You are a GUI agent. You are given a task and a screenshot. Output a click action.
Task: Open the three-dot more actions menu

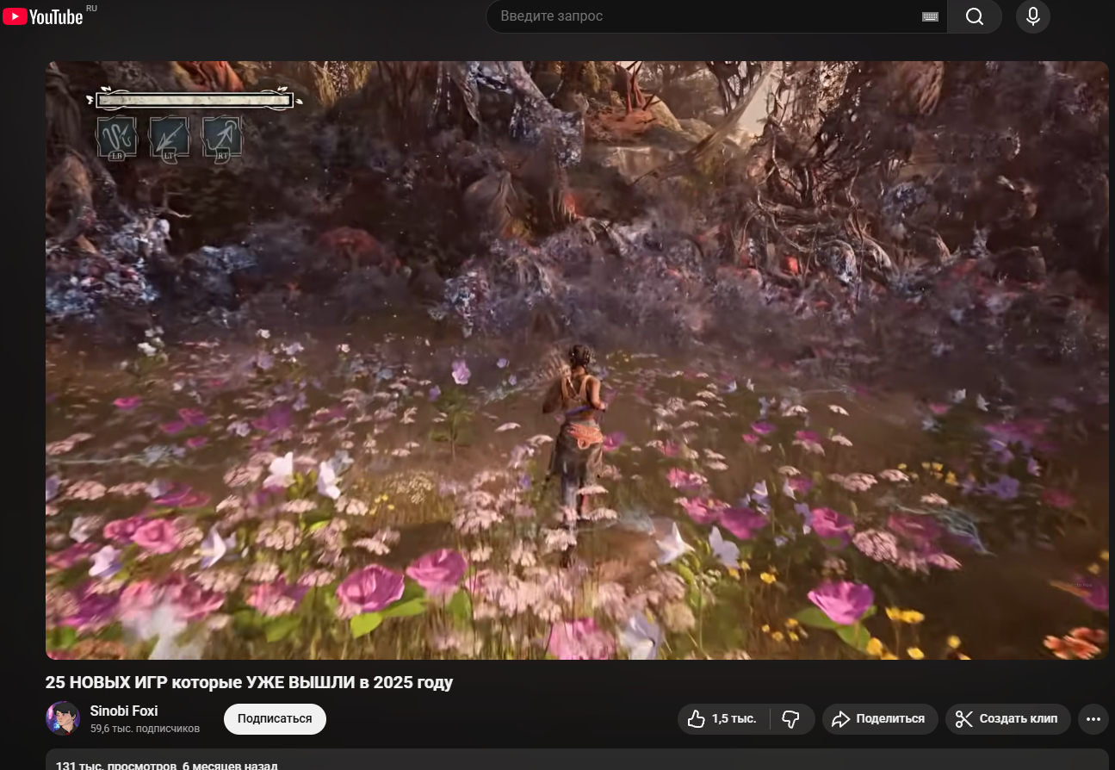1093,719
